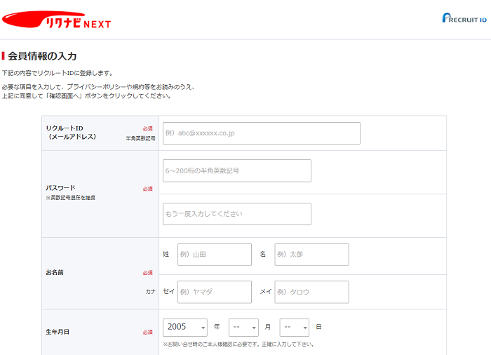Viewport: 491px width, 355px height.
Task: Click the パスワード row label
Action: point(60,188)
